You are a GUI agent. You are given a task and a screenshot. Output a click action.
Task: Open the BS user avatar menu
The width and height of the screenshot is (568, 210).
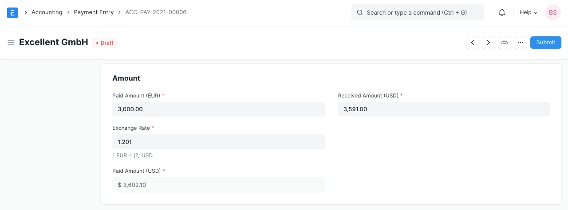[x=552, y=12]
